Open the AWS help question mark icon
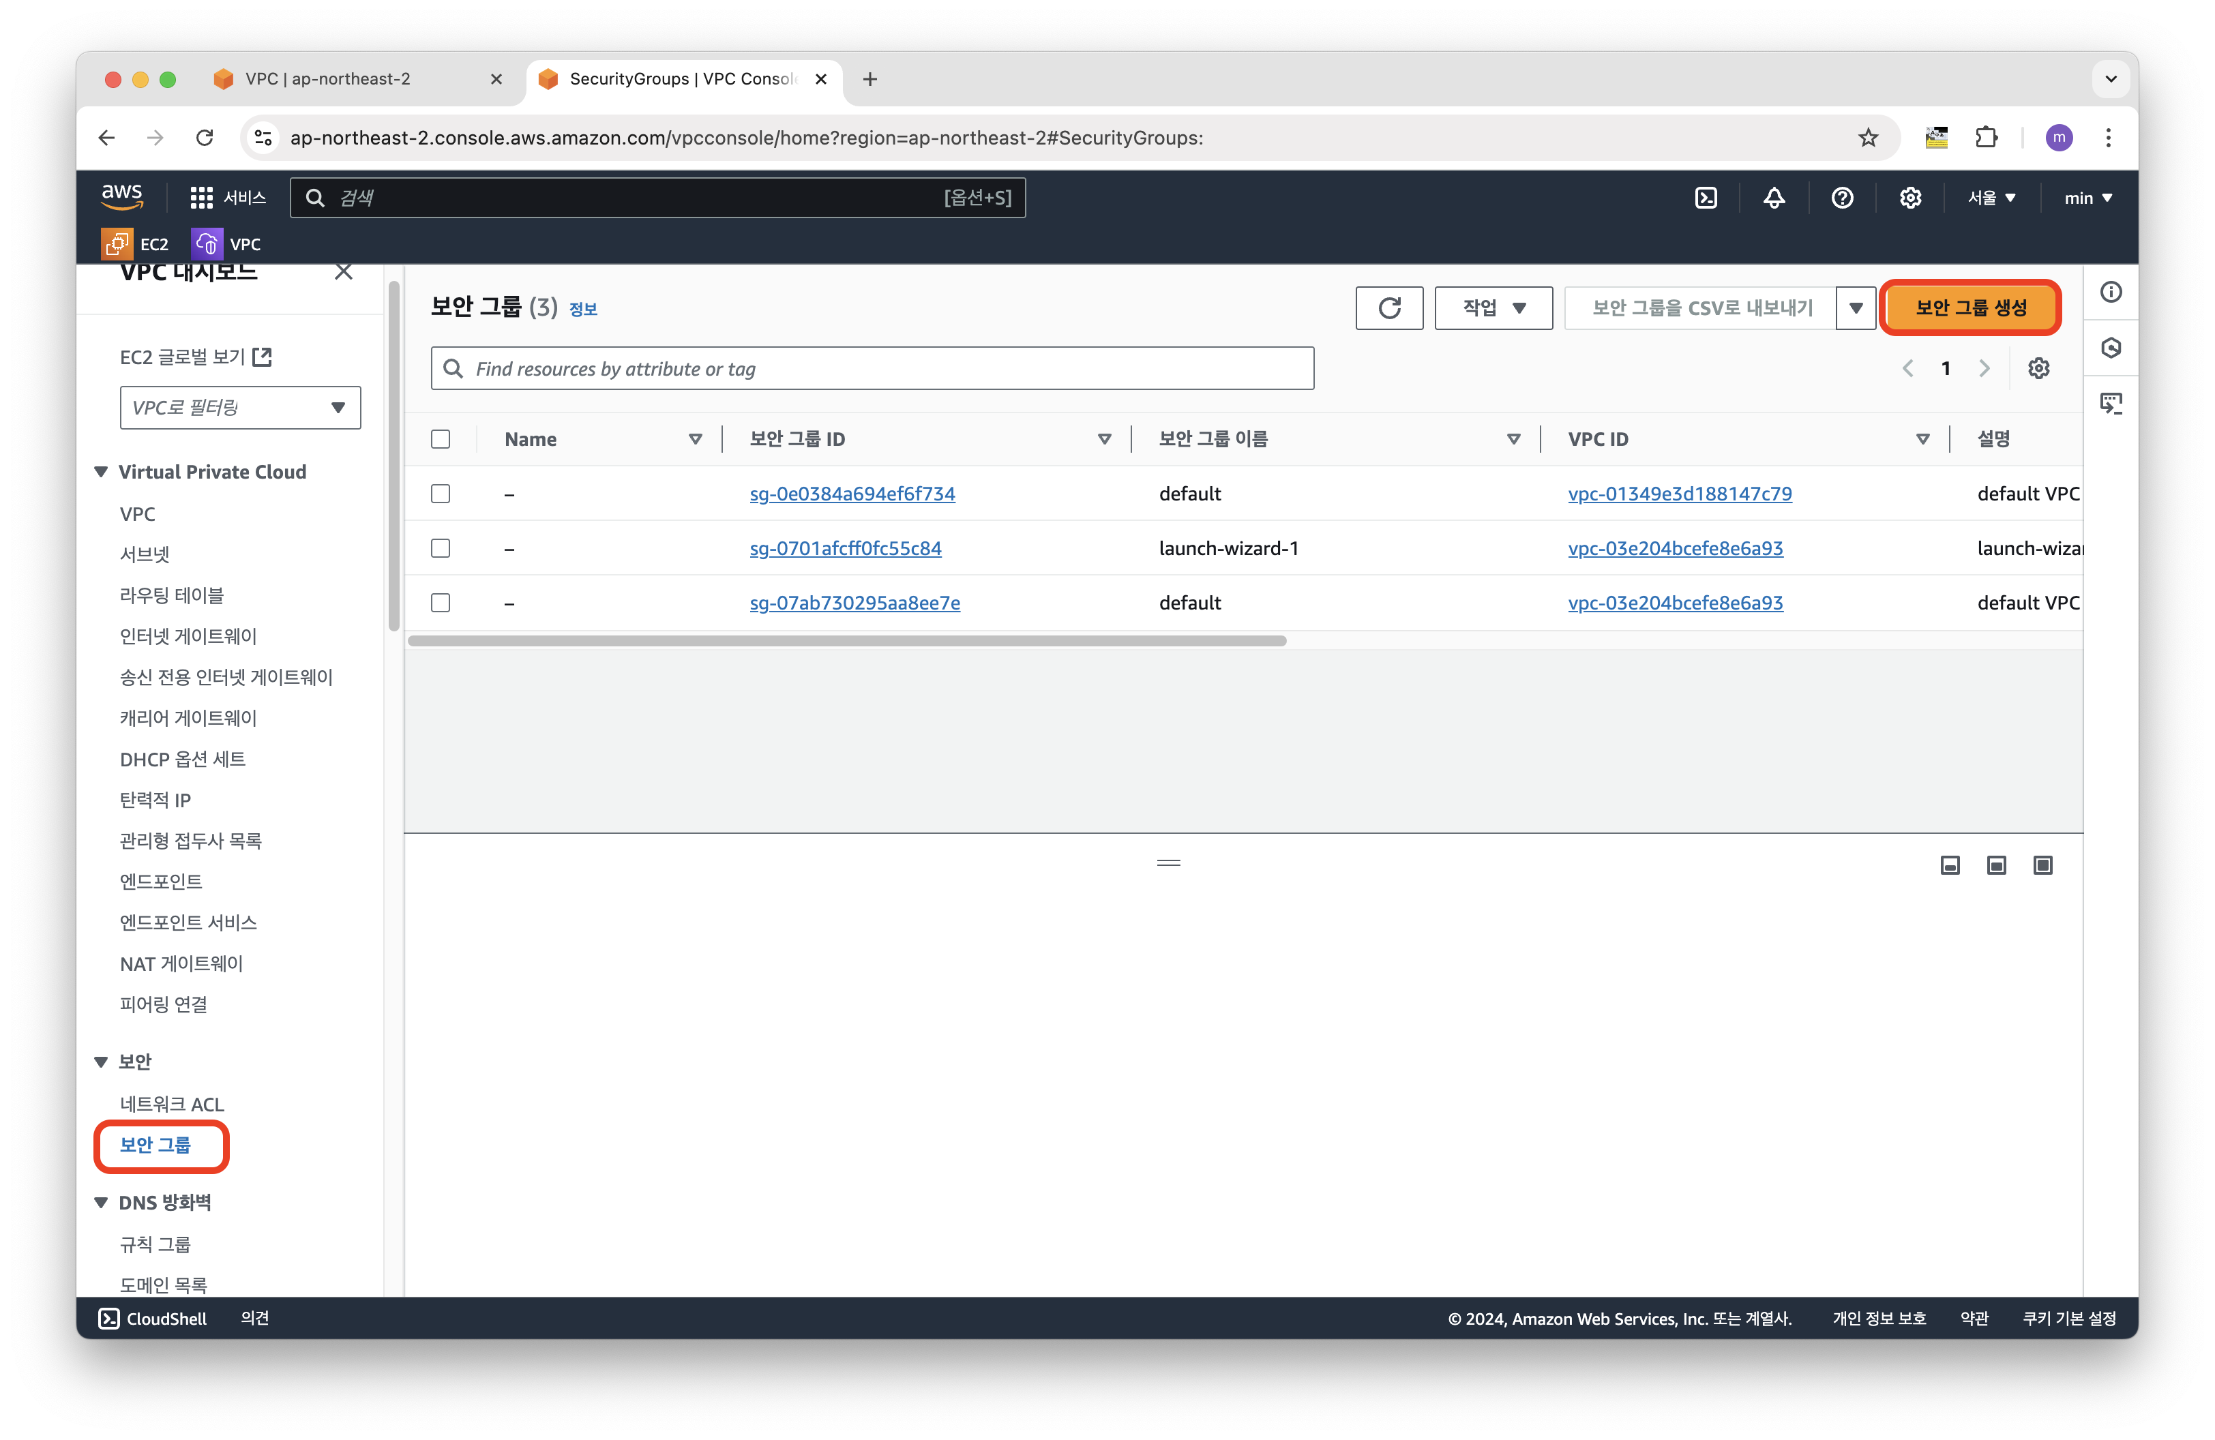The height and width of the screenshot is (1440, 2215). [1842, 197]
